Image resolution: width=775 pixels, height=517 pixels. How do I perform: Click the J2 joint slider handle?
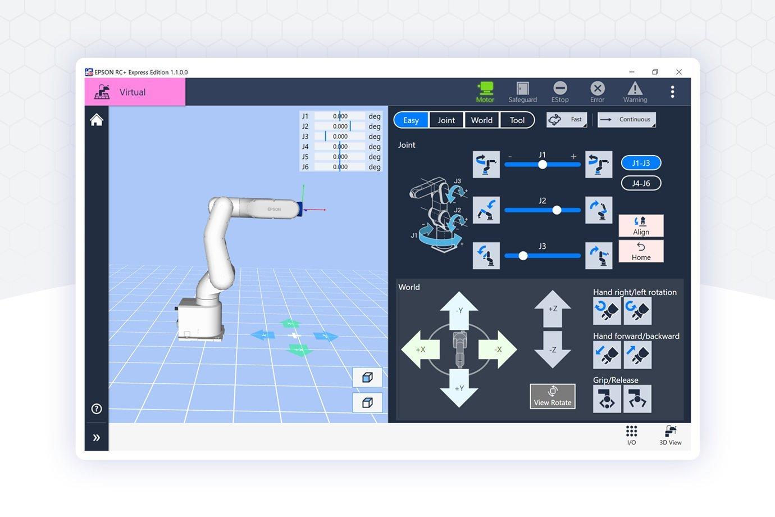(x=557, y=210)
